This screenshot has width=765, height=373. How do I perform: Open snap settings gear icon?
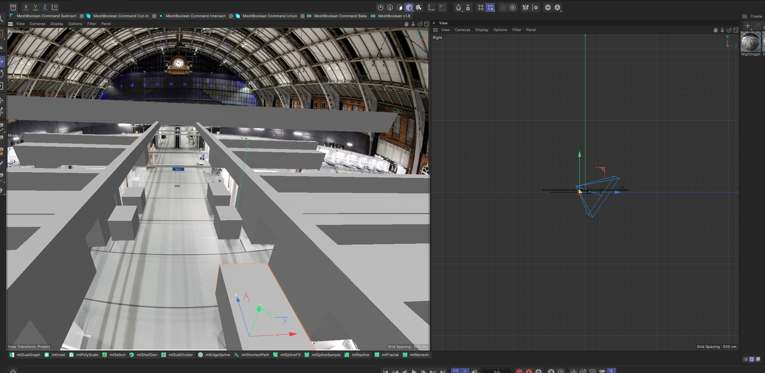468,7
